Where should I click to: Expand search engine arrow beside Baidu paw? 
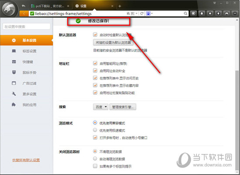coord(152,14)
